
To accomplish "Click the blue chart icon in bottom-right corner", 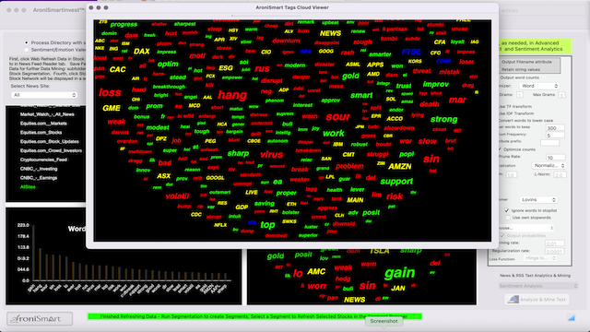I will pyautogui.click(x=572, y=318).
